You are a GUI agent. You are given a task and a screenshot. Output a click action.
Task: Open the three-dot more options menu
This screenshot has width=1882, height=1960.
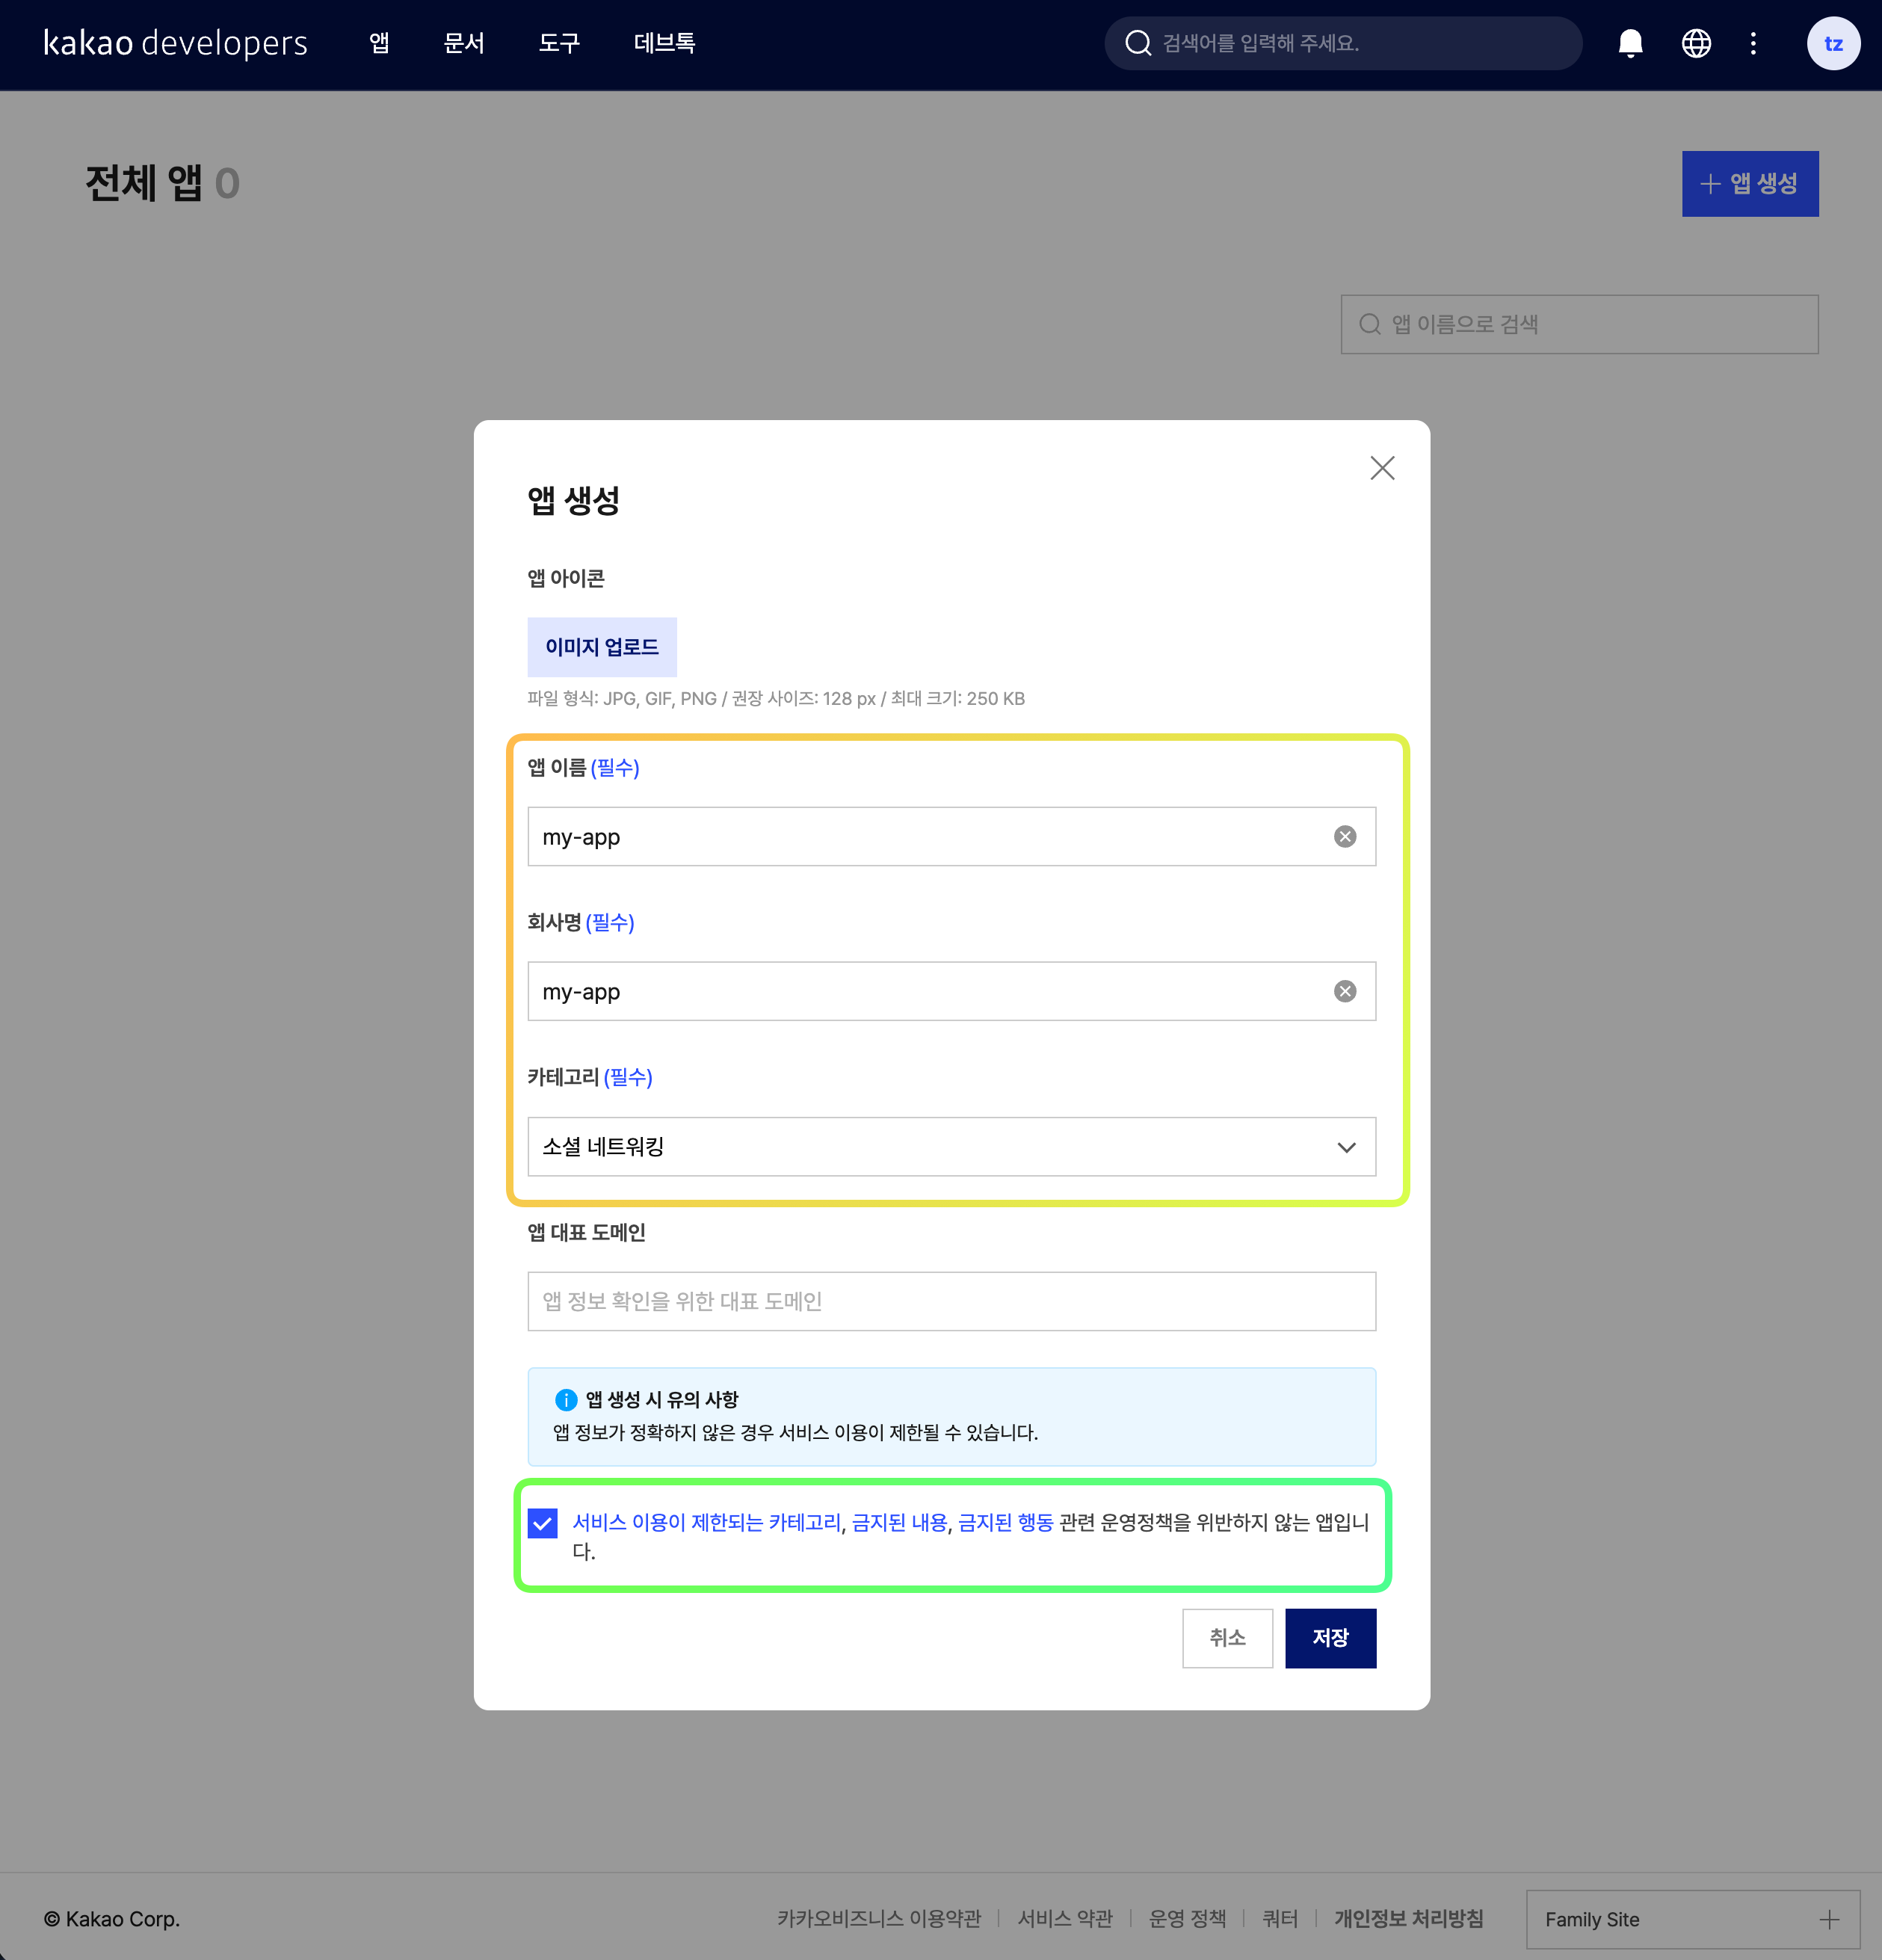point(1753,43)
